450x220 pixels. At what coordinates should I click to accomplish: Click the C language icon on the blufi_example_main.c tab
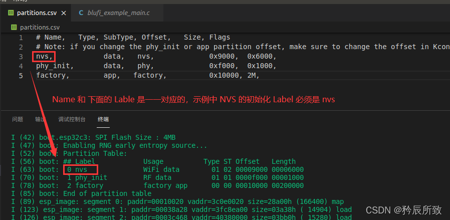coord(81,13)
